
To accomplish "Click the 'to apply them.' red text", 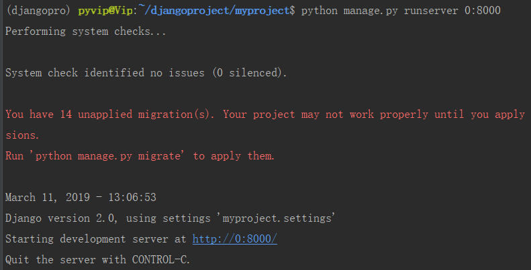I will click(234, 156).
